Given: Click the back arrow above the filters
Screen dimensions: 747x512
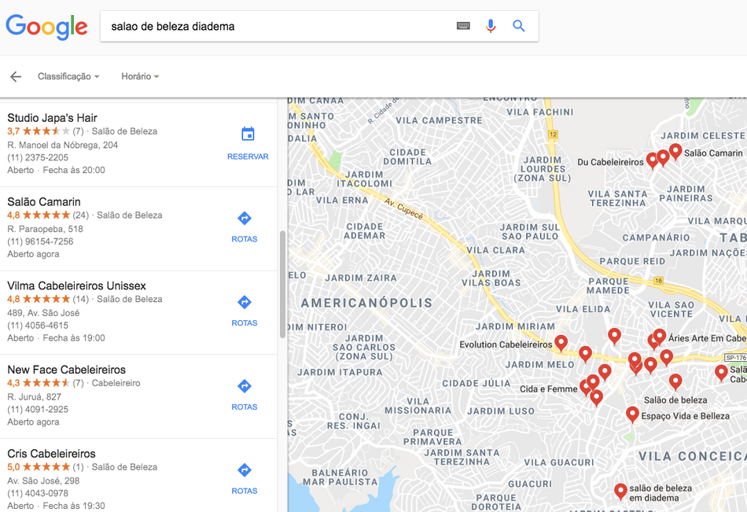Looking at the screenshot, I should (16, 76).
